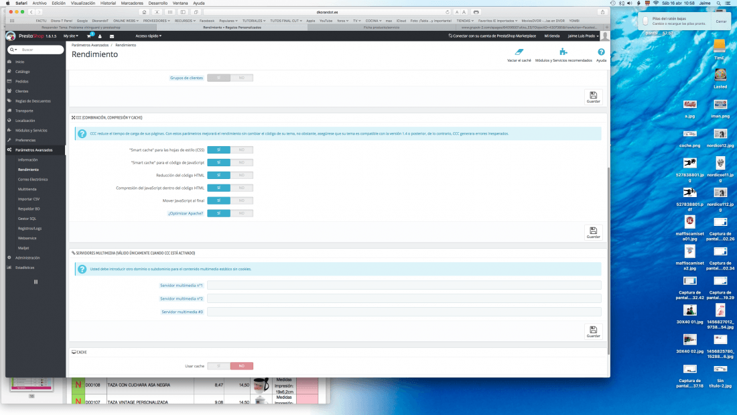The height and width of the screenshot is (415, 737).
Task: Click Safari show sidebar button
Action: (183, 12)
